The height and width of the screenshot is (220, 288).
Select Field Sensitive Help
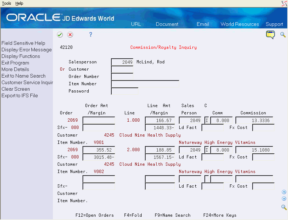click(x=23, y=43)
